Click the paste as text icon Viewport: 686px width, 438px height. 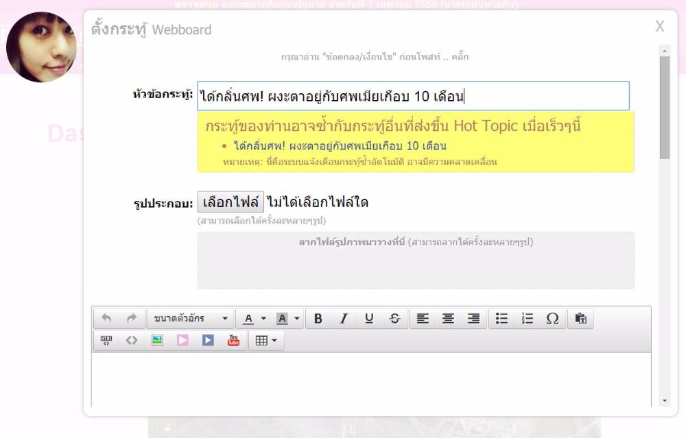581,319
